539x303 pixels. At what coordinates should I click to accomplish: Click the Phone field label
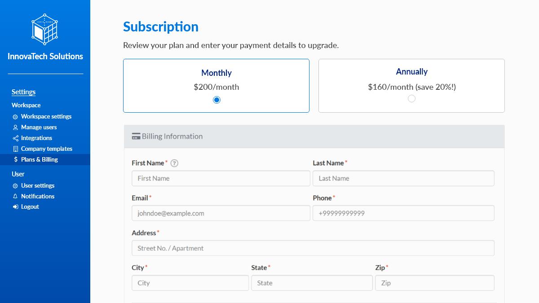(322, 198)
